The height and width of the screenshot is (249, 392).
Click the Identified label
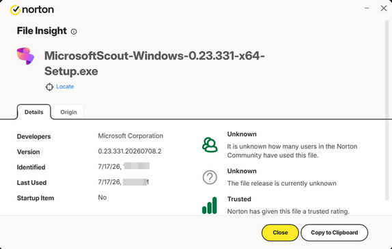pyautogui.click(x=31, y=167)
